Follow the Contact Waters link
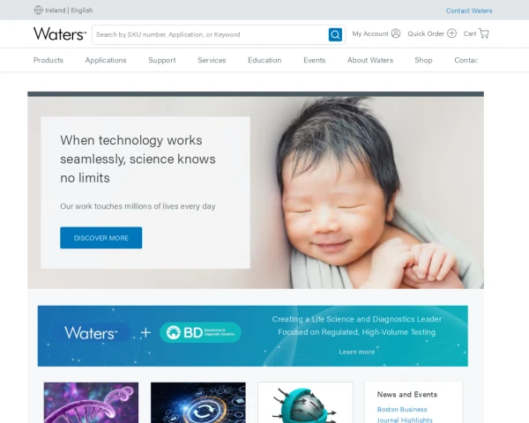The image size is (529, 423). (469, 11)
